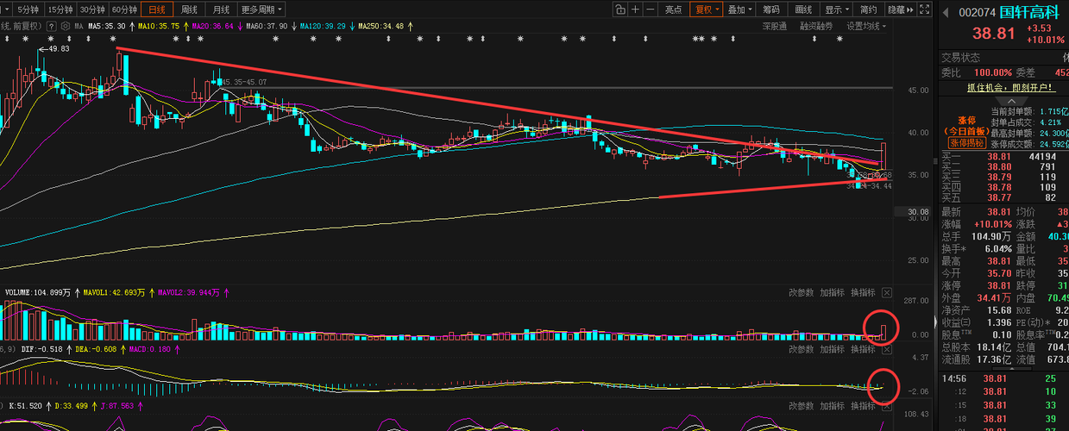
Task: Toggle the 亮点 highlights button
Action: click(674, 9)
